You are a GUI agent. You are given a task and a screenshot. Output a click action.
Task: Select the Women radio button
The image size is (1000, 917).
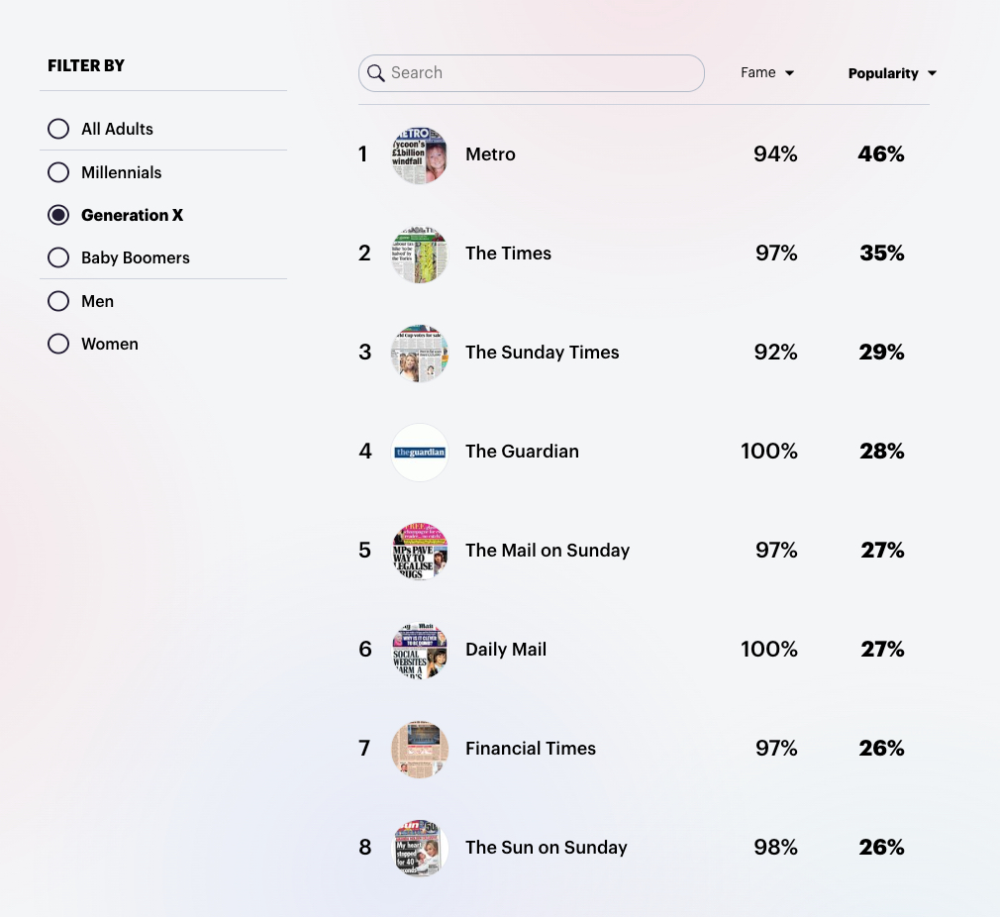(x=58, y=344)
